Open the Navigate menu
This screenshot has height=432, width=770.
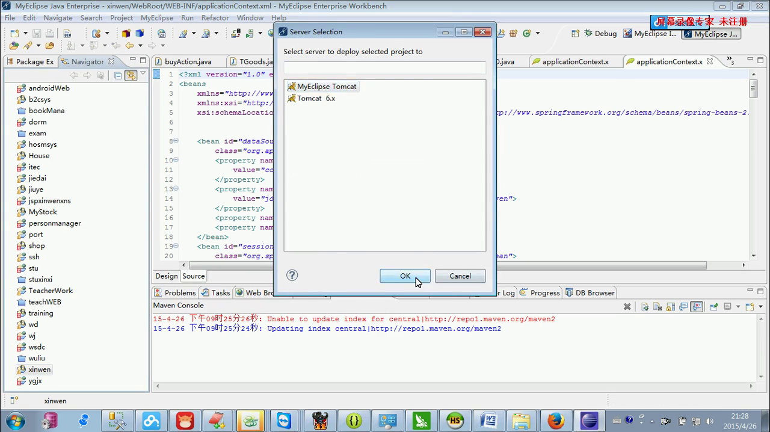click(58, 18)
